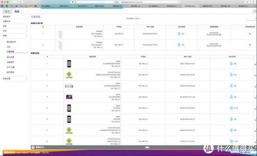Click the MacBook icon in device row 4
Image resolution: width=257 pixels, height=156 pixels.
point(69,97)
